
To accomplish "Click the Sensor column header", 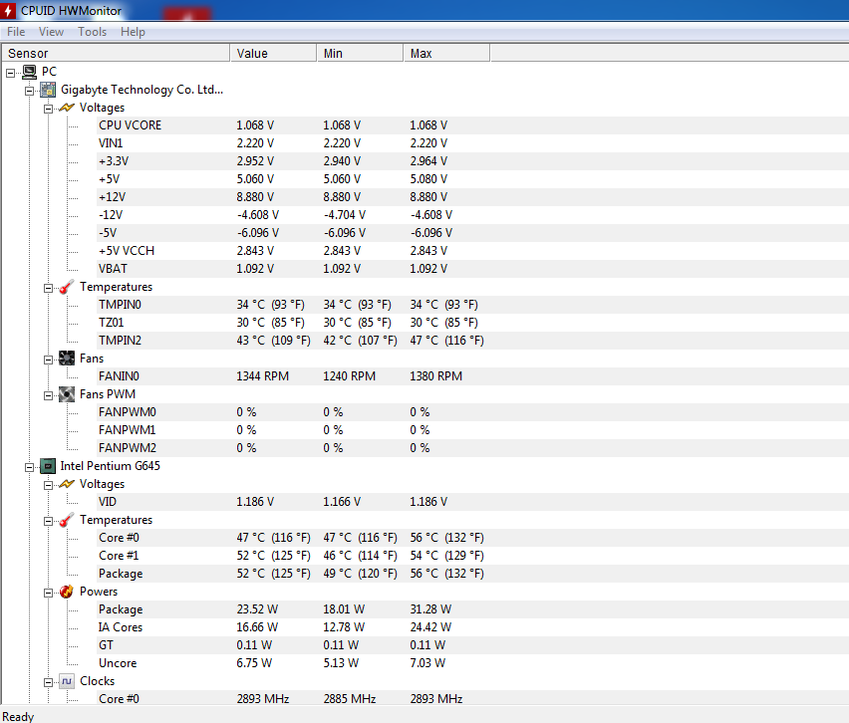I will click(x=116, y=53).
